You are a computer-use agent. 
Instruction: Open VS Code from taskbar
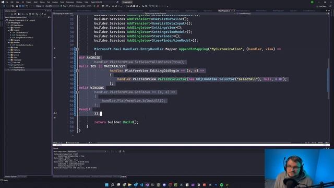tap(141, 185)
